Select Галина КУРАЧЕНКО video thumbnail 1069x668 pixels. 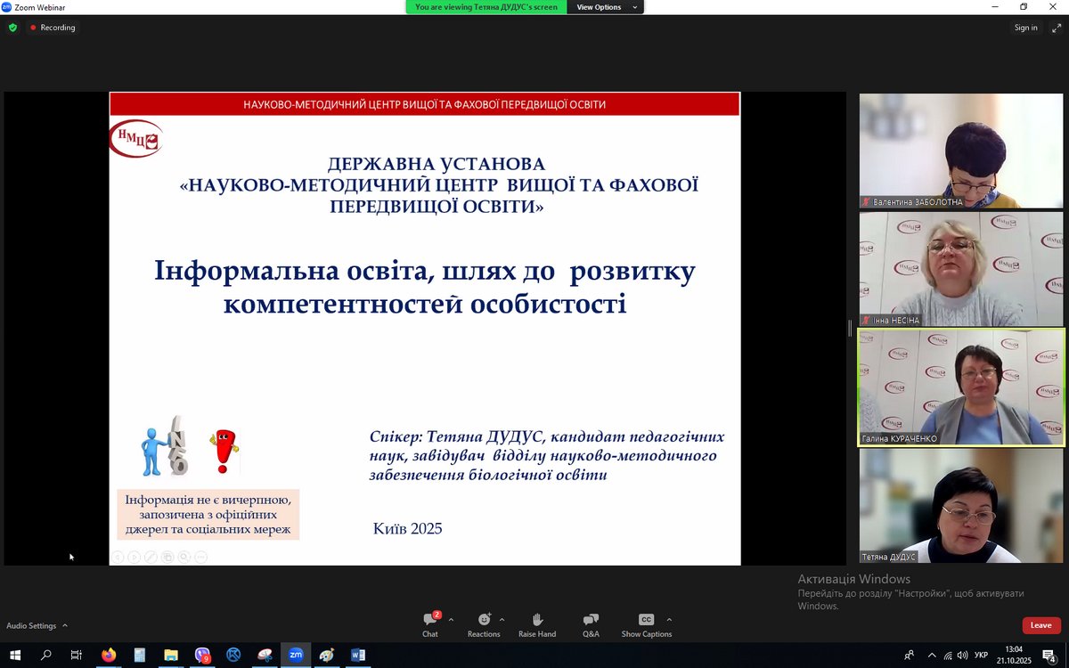point(961,387)
